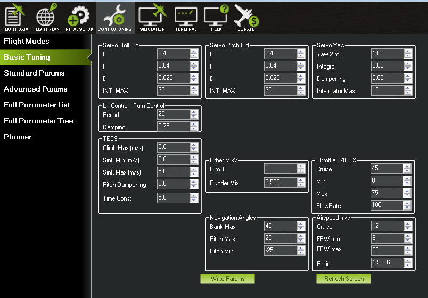This screenshot has width=428, height=298.
Task: Open the Terminal icon
Action: 186,16
